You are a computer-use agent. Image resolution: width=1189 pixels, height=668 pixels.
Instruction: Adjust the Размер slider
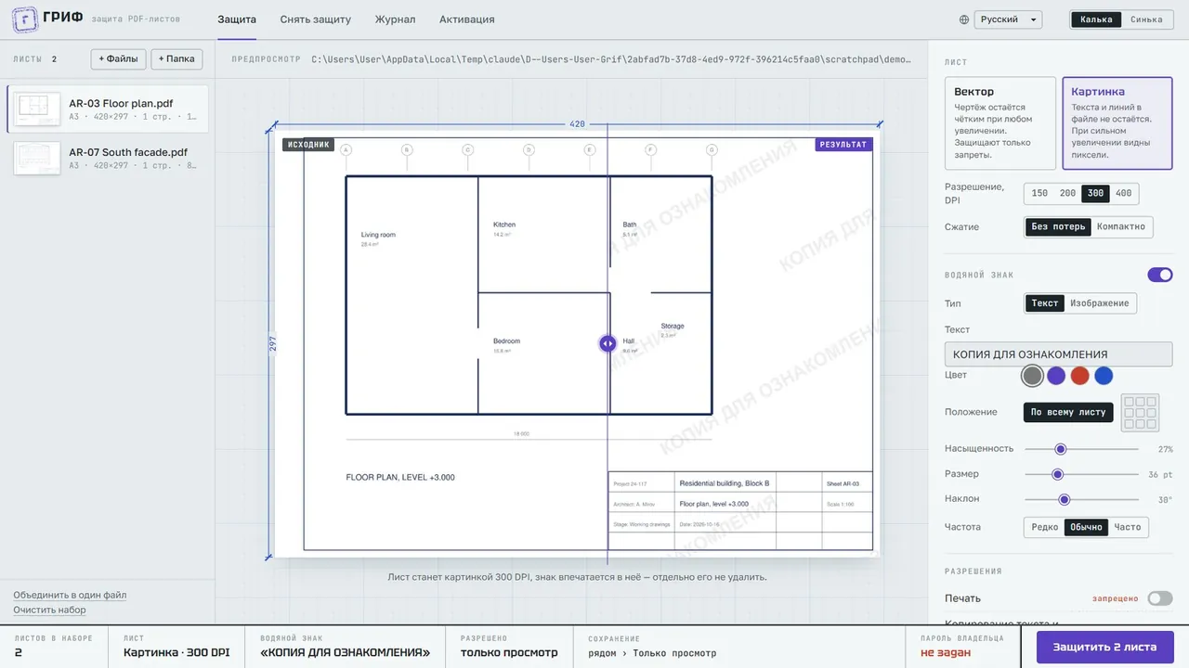tap(1081, 474)
